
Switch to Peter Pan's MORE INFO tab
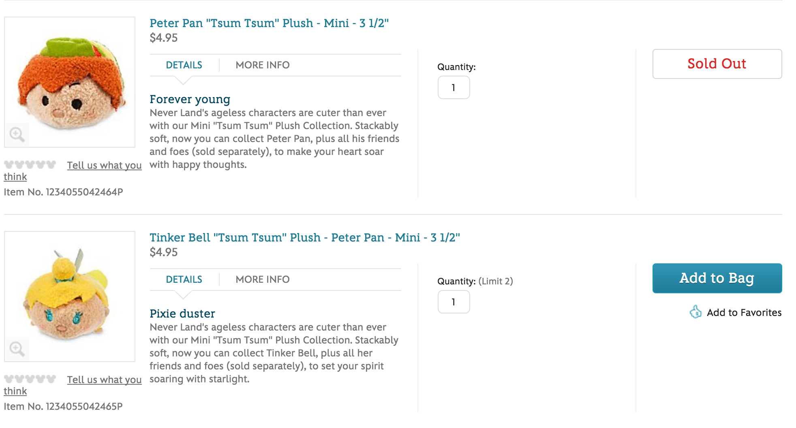262,65
